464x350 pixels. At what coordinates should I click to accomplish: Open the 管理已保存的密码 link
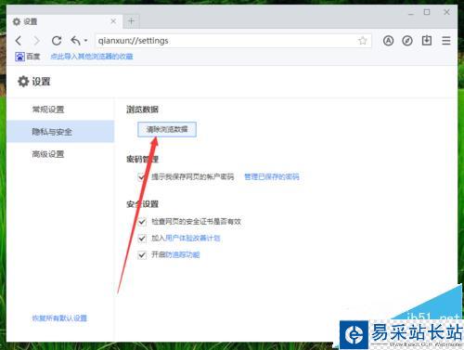pos(272,176)
